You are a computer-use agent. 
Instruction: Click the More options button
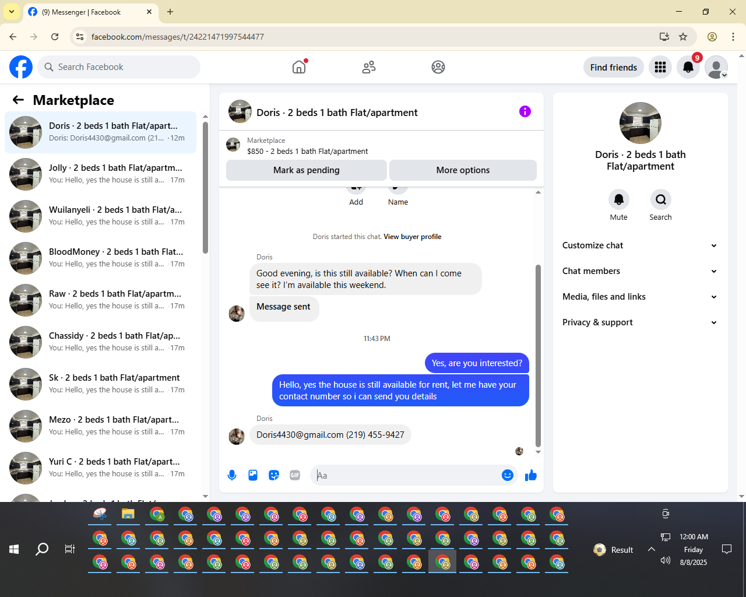pos(463,170)
